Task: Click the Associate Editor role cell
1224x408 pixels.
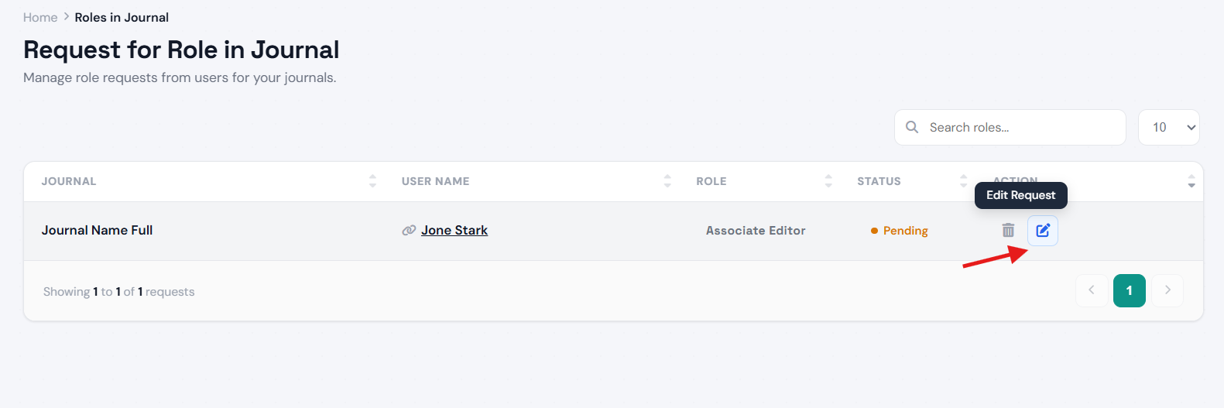Action: [x=756, y=230]
